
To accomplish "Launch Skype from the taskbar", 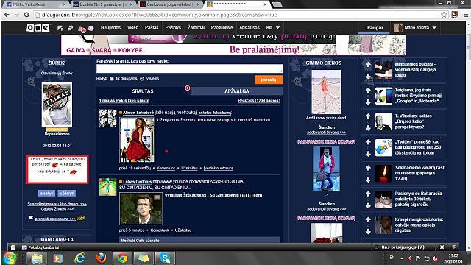I will pos(165,258).
